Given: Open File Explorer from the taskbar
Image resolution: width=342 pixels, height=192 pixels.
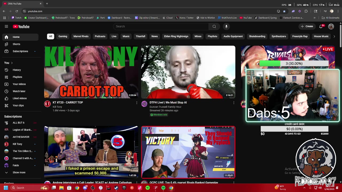Looking at the screenshot, I should pyautogui.click(x=61, y=188).
